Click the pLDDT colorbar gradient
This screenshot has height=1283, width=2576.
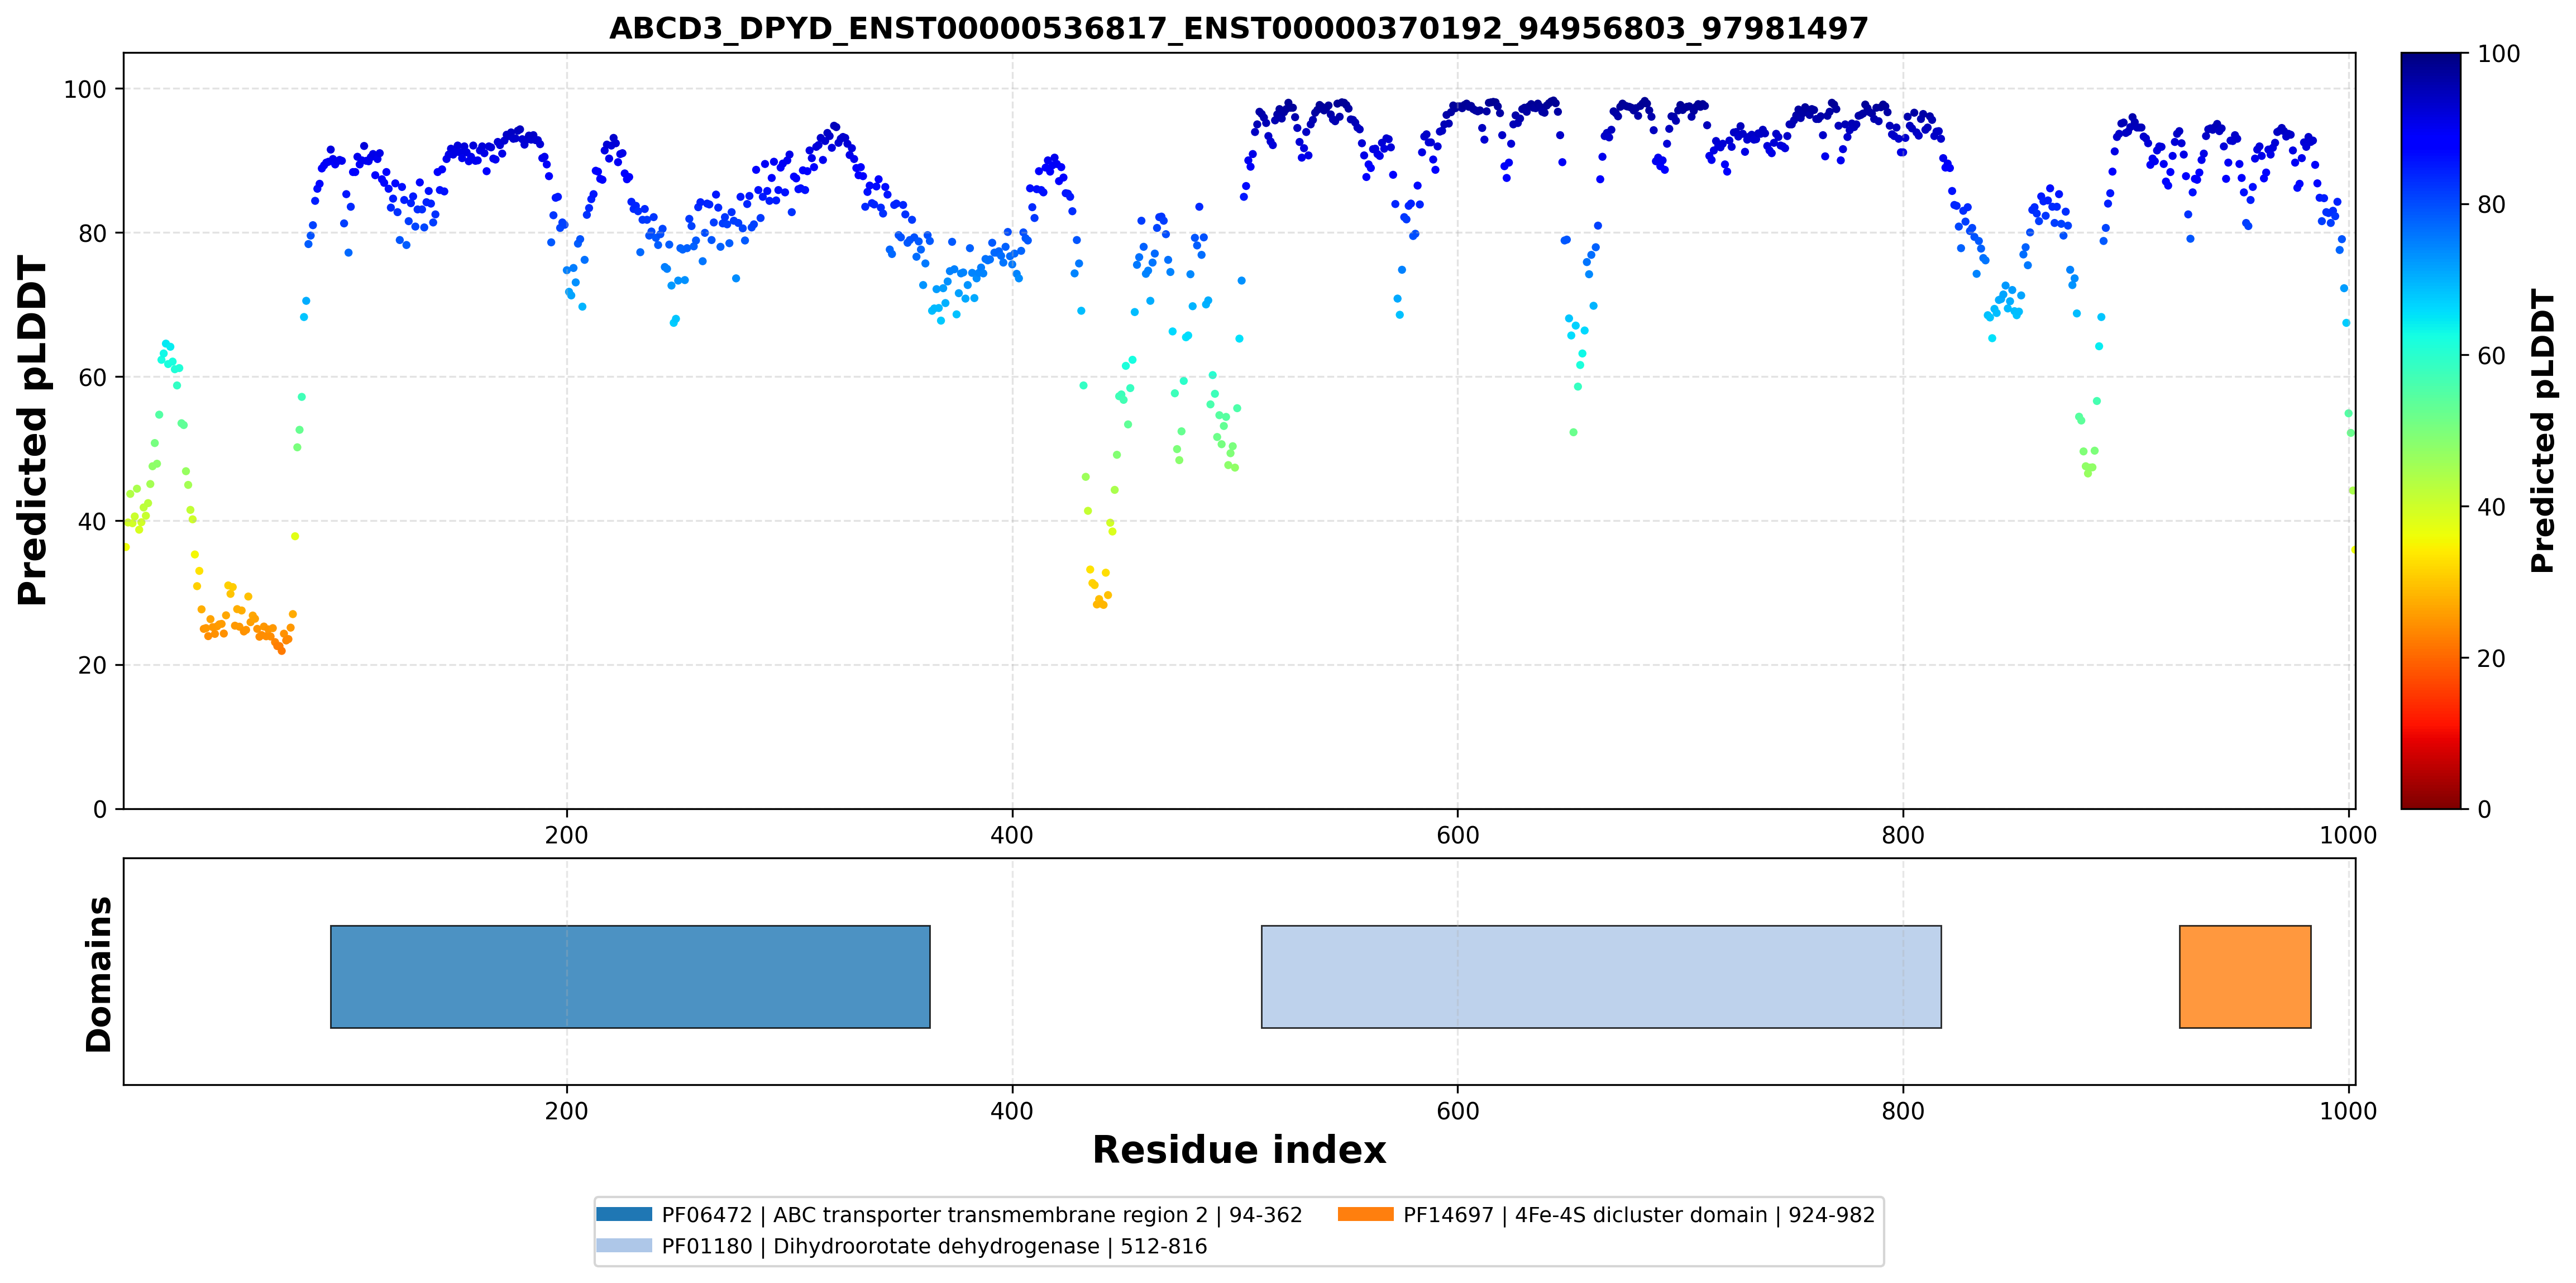coord(2431,431)
